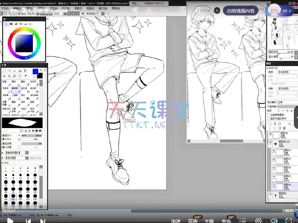Close the 总结视频内容 prompt with the X
This screenshot has width=298, height=223.
pos(217,11)
